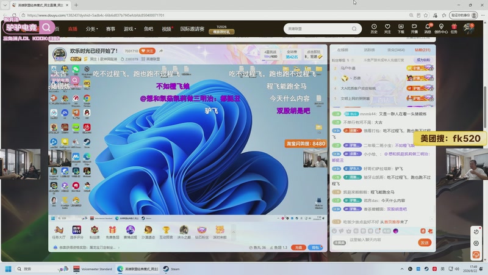Image resolution: width=488 pixels, height=275 pixels.
Task: Show hidden tray icons chevron
Action: (402, 269)
